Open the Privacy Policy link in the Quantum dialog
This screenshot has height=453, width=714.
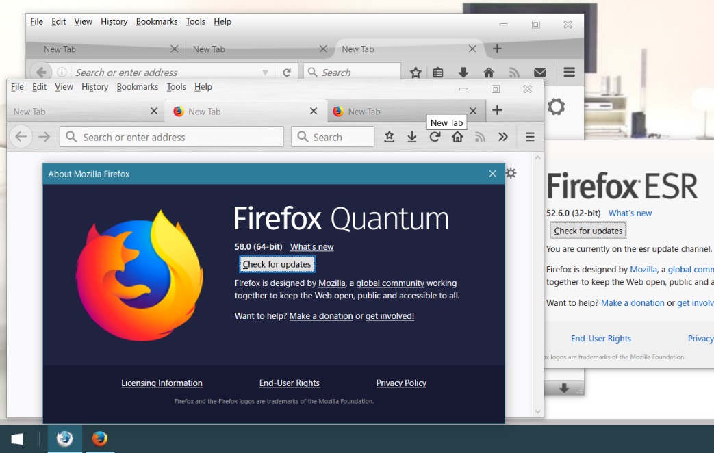pos(401,383)
